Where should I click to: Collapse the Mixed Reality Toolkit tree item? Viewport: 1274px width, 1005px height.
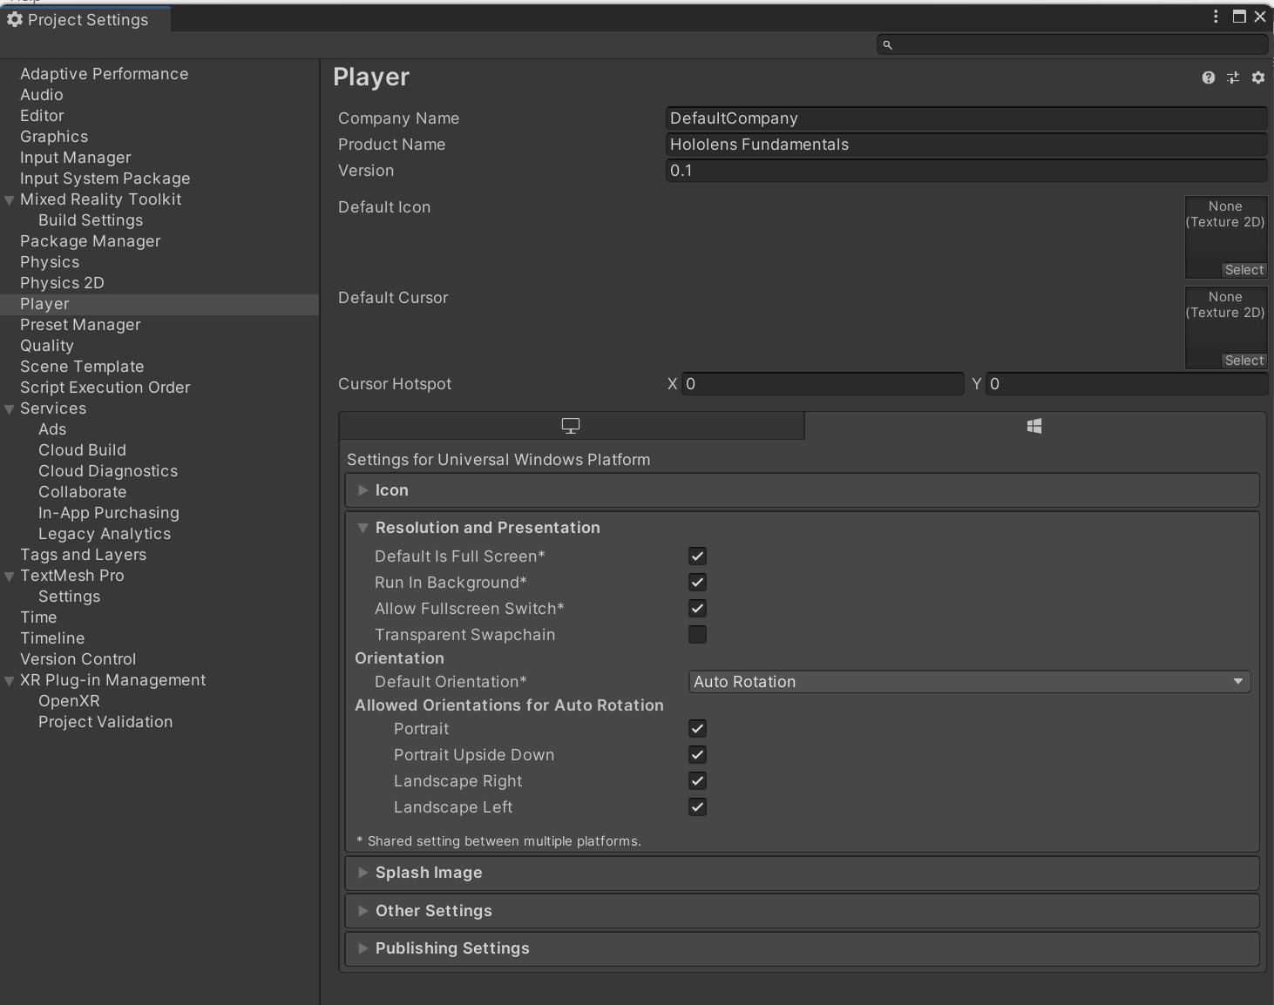[10, 200]
